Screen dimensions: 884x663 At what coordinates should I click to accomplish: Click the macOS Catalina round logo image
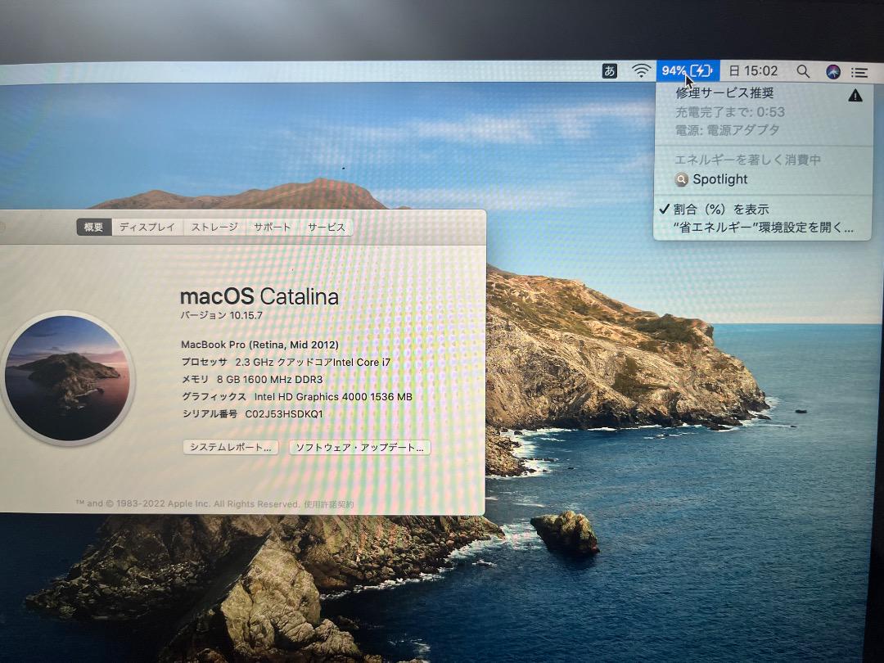tap(68, 377)
